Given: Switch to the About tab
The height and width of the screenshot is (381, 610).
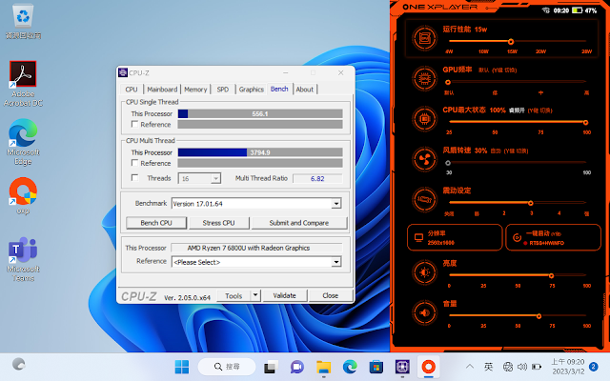Looking at the screenshot, I should point(305,90).
